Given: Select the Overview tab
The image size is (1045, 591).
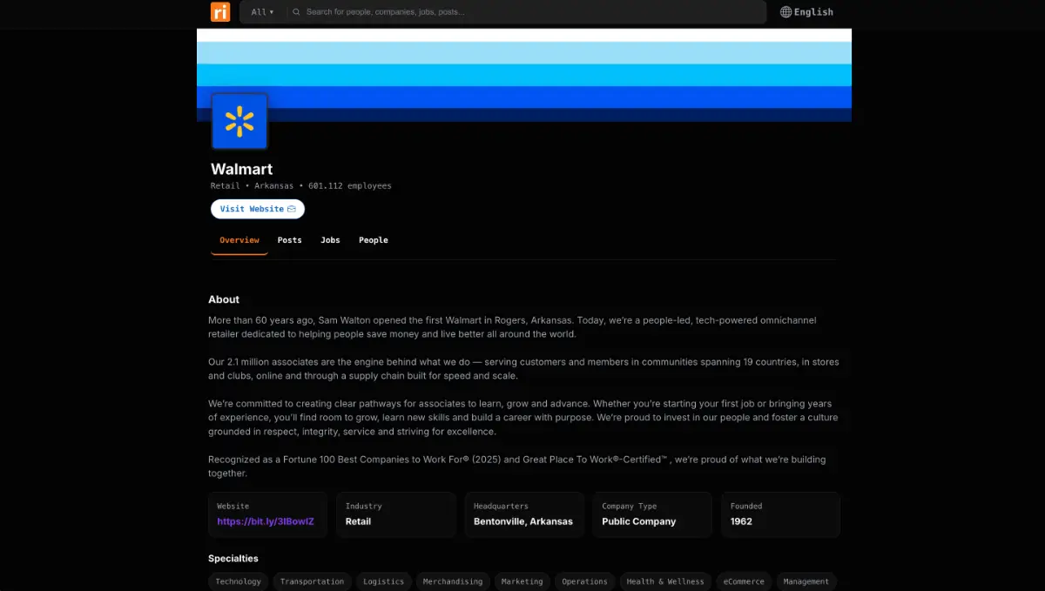Looking at the screenshot, I should click(239, 240).
